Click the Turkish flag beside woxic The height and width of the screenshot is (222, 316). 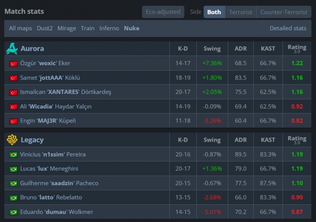(13, 63)
